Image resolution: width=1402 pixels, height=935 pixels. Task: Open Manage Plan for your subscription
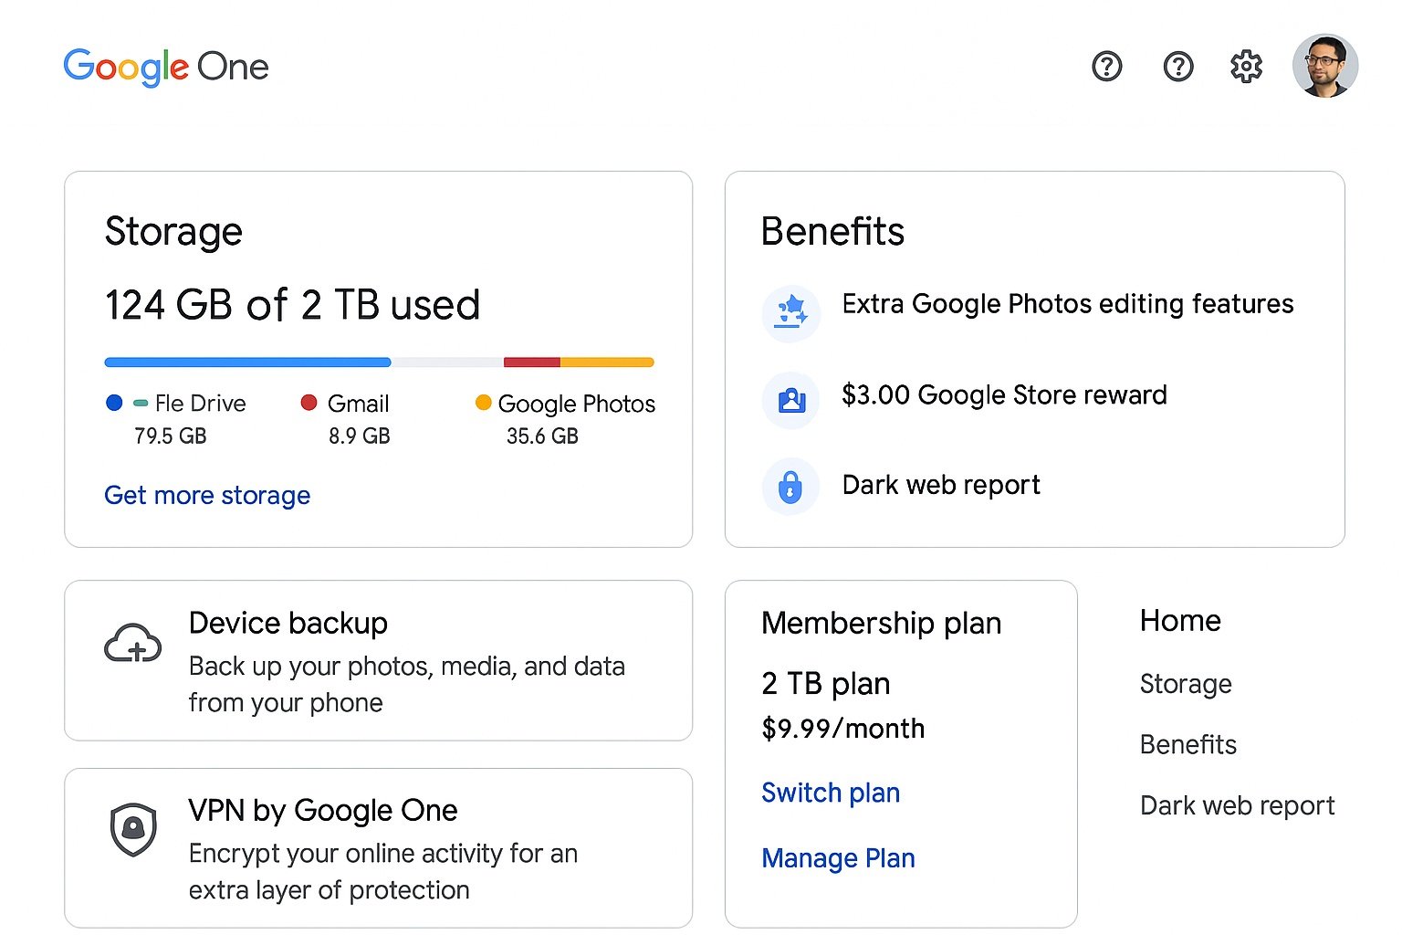pos(838,858)
